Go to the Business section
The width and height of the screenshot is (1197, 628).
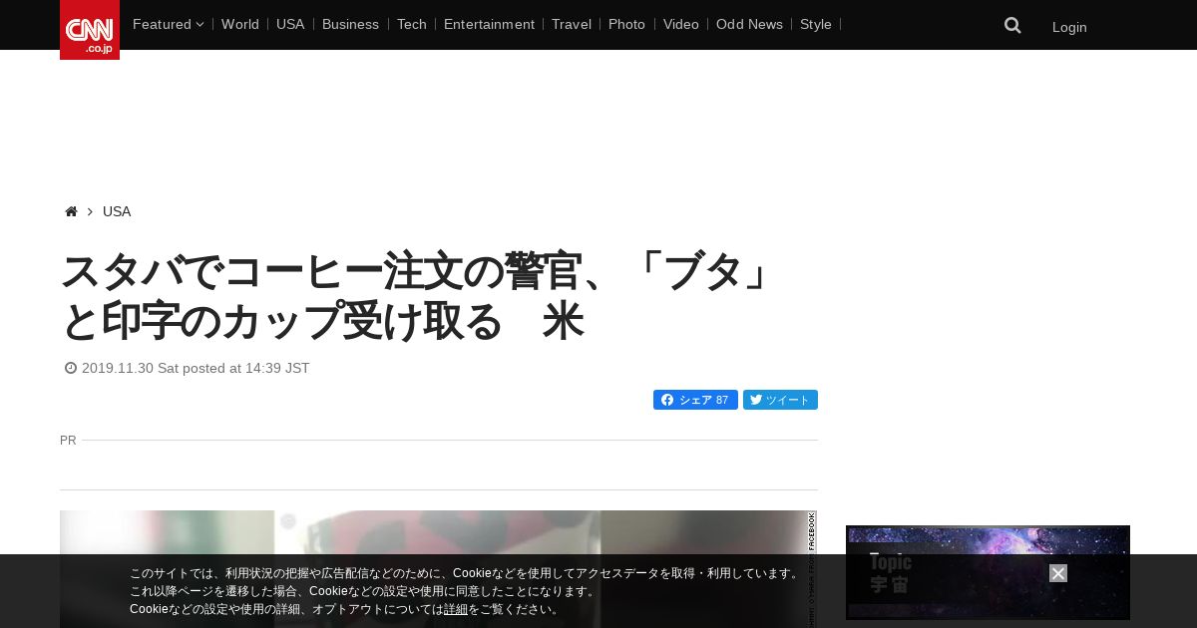coord(350,24)
